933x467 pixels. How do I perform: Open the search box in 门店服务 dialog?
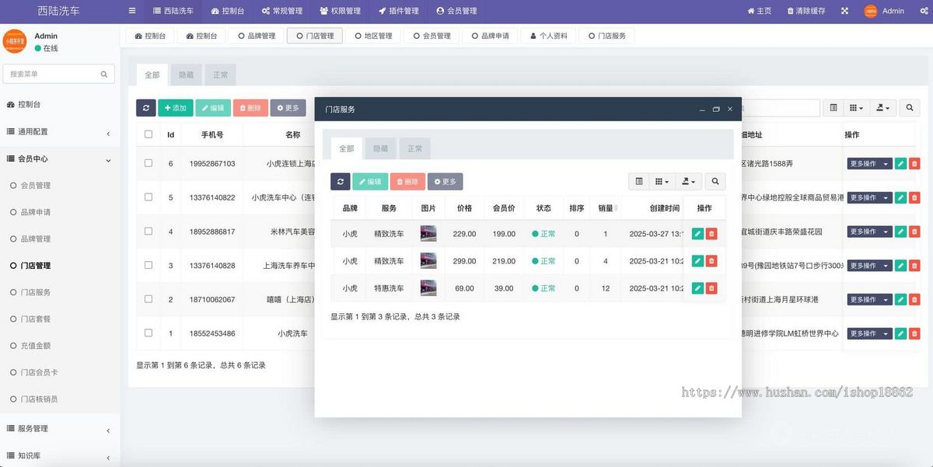(715, 181)
